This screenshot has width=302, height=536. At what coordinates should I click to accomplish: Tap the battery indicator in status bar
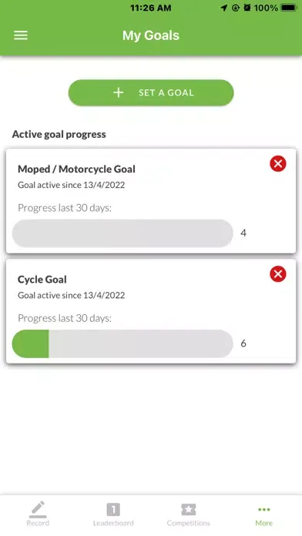click(x=289, y=8)
